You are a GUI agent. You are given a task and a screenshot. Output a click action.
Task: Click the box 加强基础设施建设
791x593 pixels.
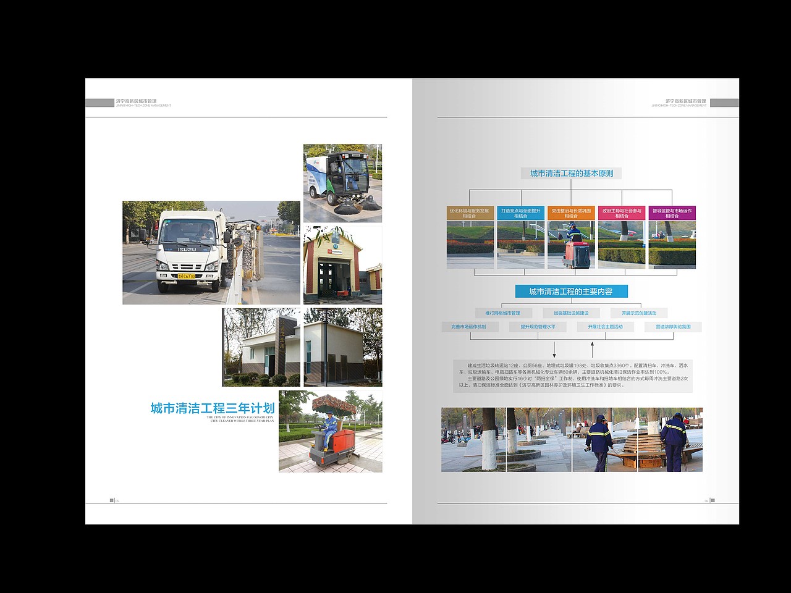571,313
